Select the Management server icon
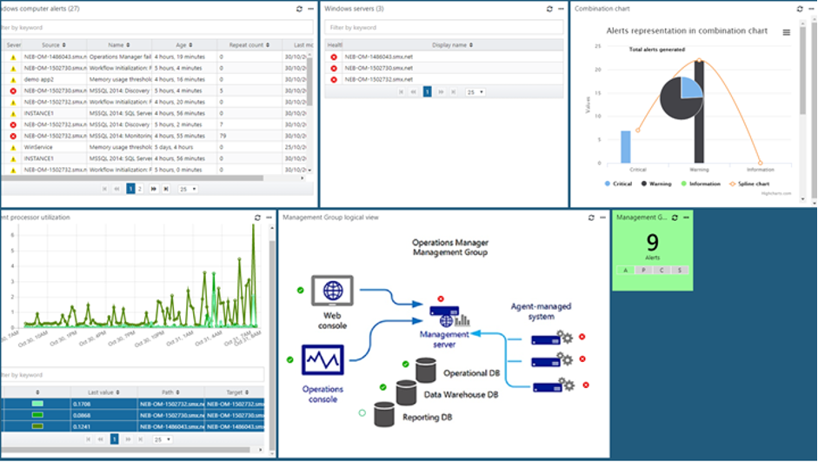The image size is (818, 462). pos(443,316)
